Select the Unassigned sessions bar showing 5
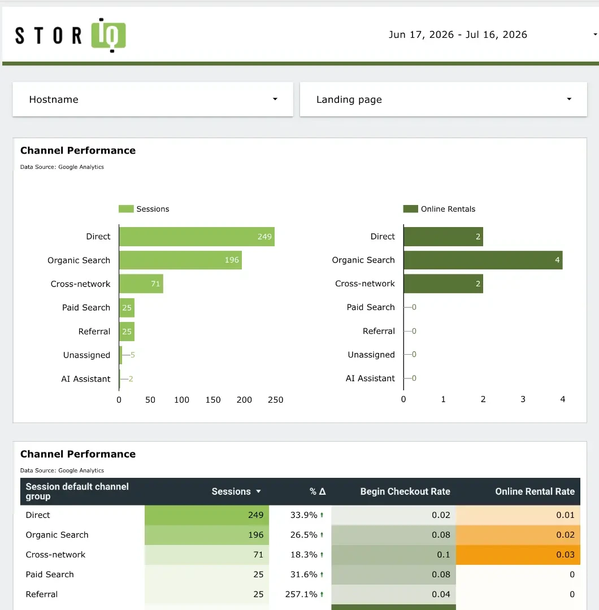The height and width of the screenshot is (610, 599). coord(121,355)
